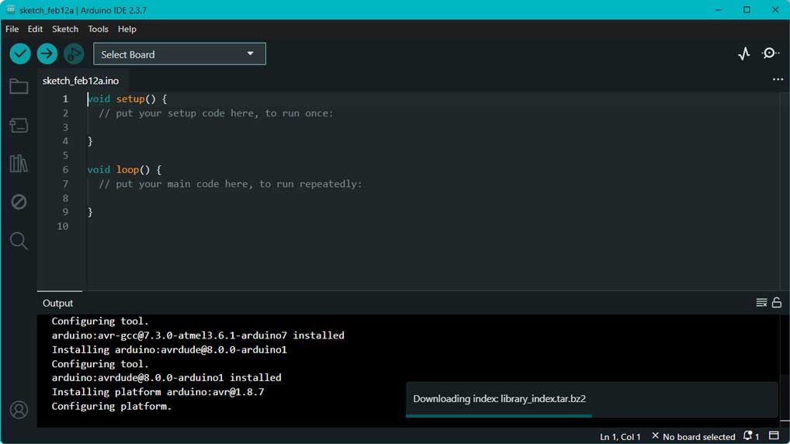Click 'Installing arduino:avrdude@8.0.0-arduino1' output line
The height and width of the screenshot is (444, 790).
coord(169,349)
